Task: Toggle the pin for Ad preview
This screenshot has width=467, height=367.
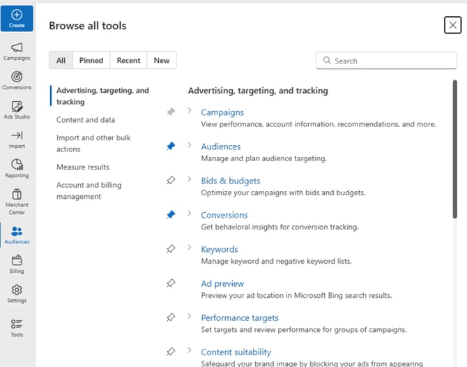Action: (171, 283)
